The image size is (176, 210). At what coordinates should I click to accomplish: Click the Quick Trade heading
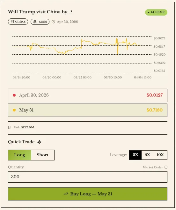pyautogui.click(x=21, y=142)
